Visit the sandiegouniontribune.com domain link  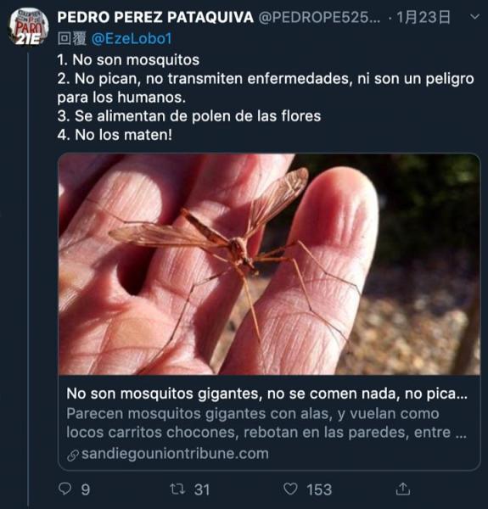tap(175, 454)
